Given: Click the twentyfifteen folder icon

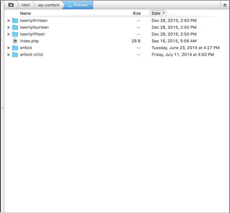Looking at the screenshot, I should [15, 34].
